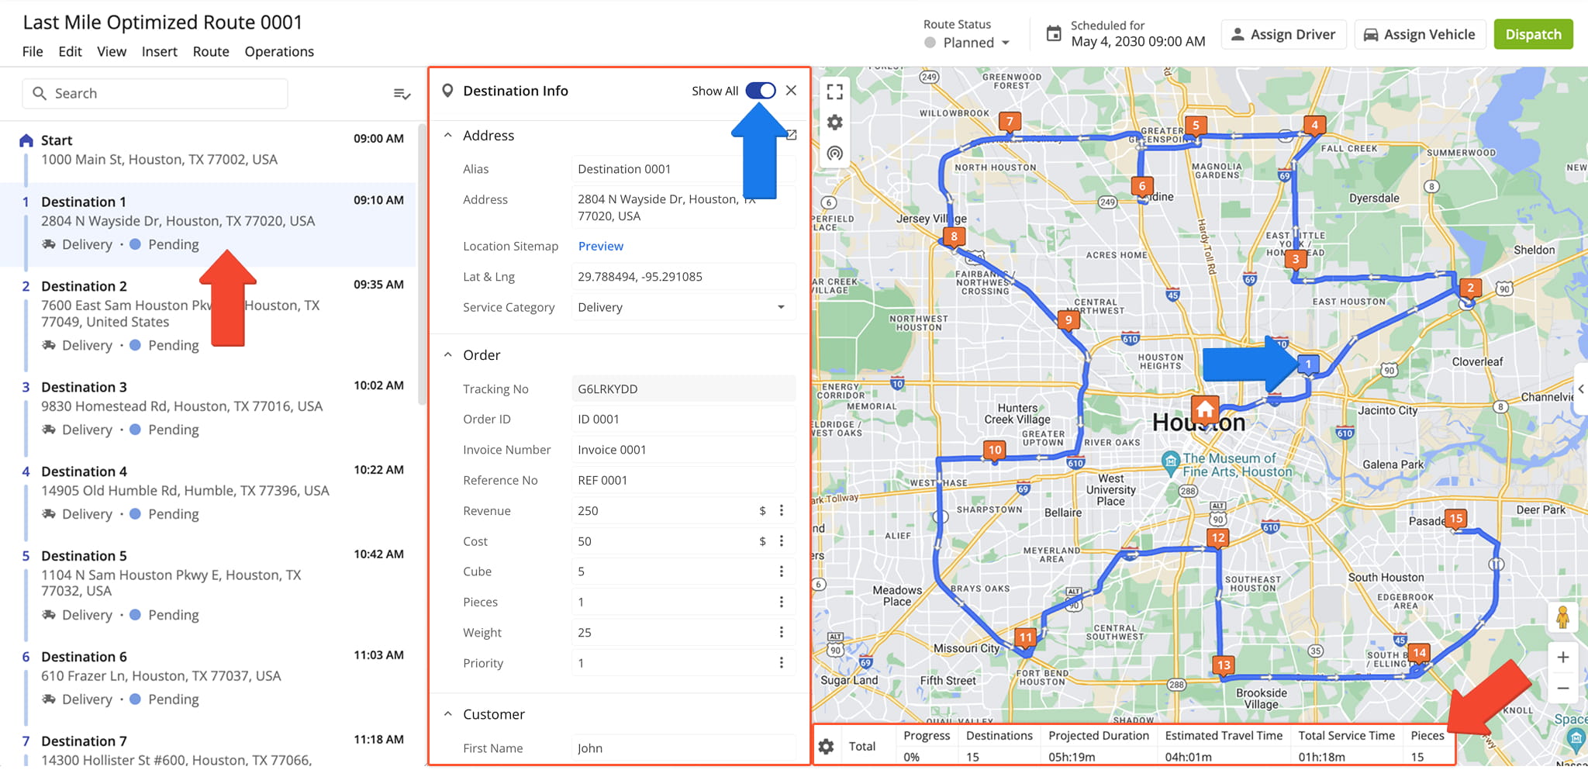Viewport: 1588px width, 770px height.
Task: Zoom in on the map
Action: pos(1563,658)
